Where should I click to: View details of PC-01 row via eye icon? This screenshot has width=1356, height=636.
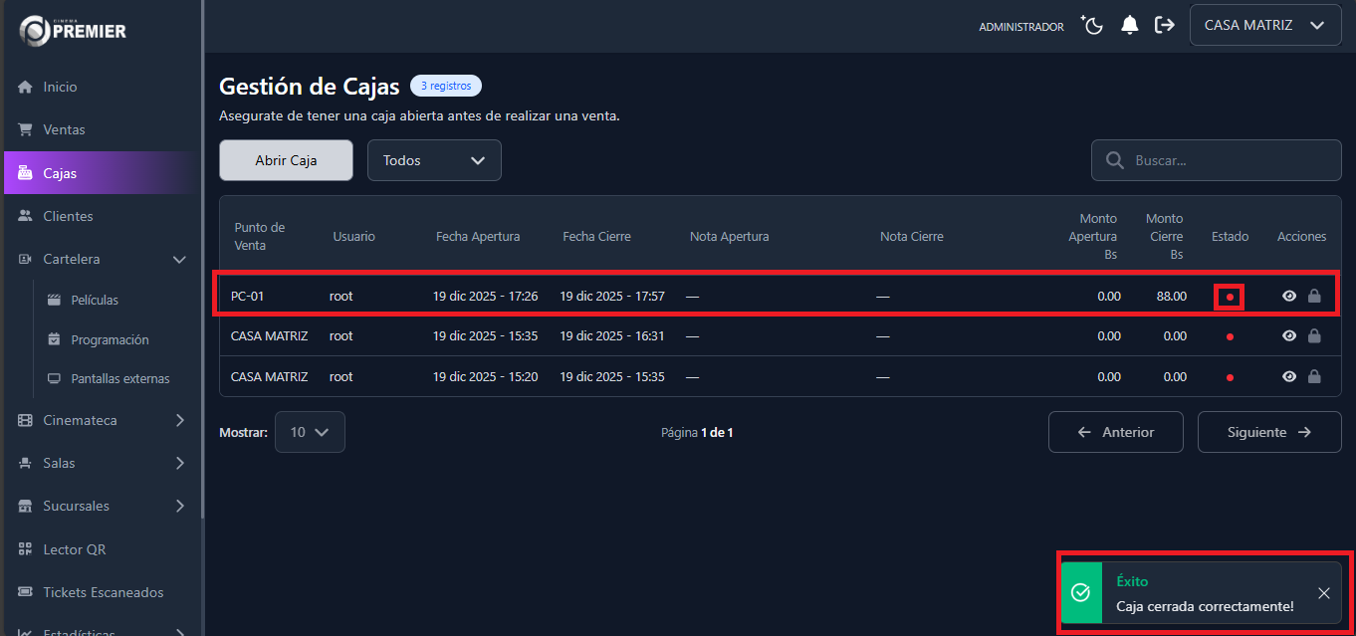(1289, 296)
